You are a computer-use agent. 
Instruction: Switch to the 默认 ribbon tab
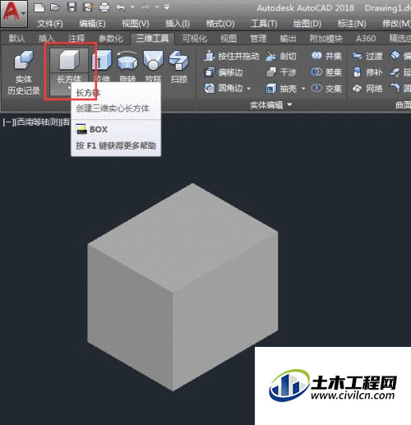click(16, 39)
